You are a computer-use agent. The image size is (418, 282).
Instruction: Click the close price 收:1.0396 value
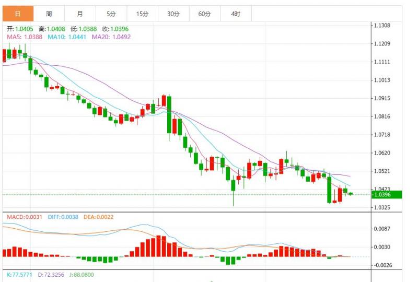pos(115,29)
